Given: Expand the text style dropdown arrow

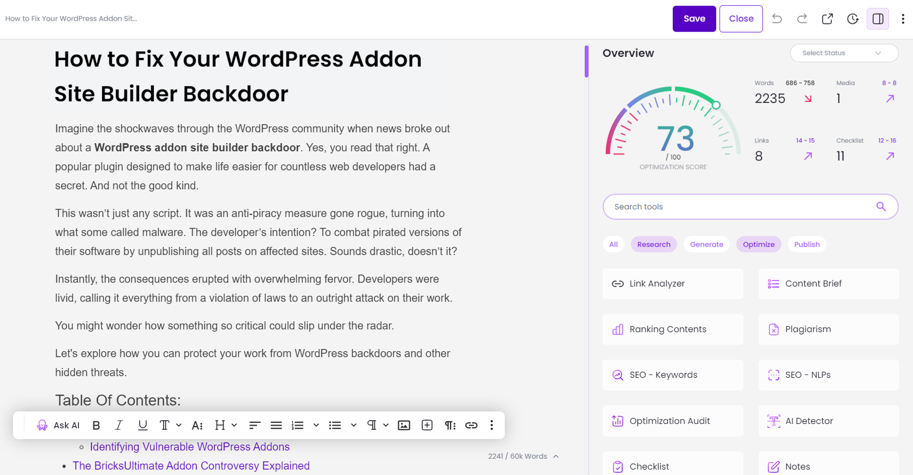Looking at the screenshot, I should [x=179, y=425].
